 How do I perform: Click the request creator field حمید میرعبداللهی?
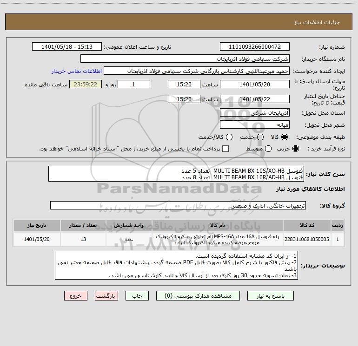(x=197, y=71)
